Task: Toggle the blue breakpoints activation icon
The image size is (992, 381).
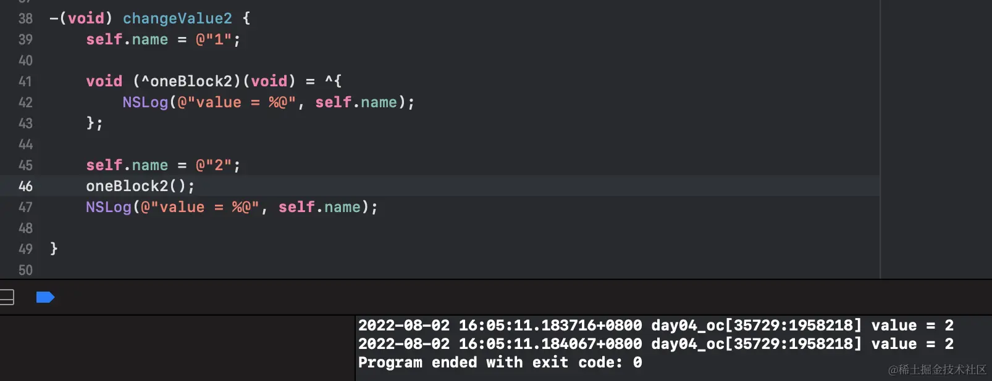Action: coord(46,298)
